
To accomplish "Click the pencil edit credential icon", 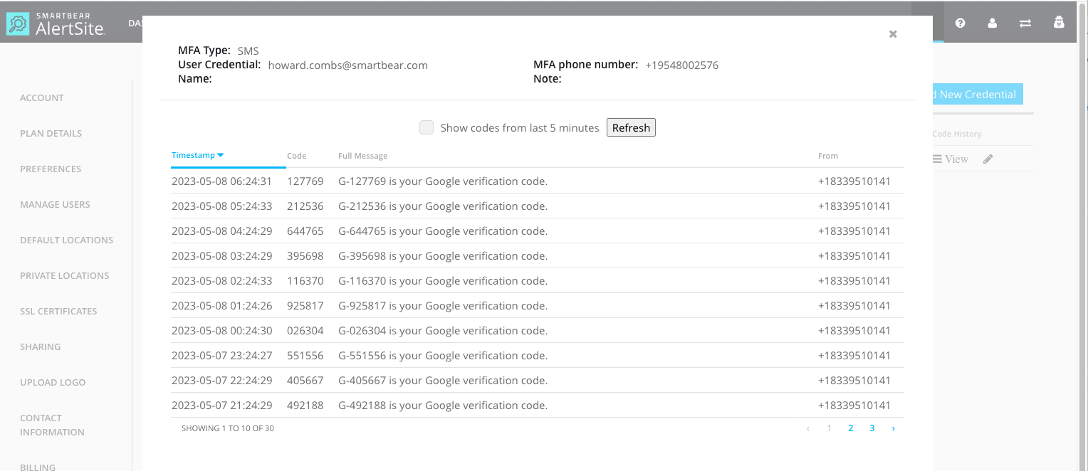I will tap(988, 159).
